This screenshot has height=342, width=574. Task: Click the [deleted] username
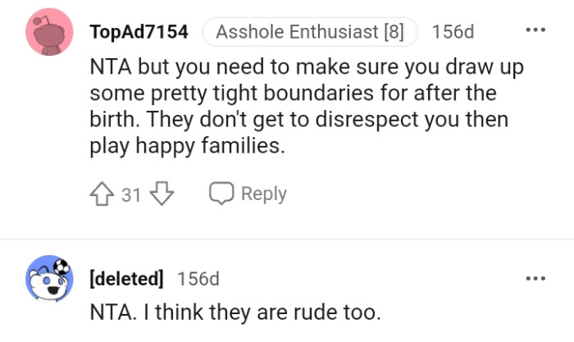tap(125, 279)
